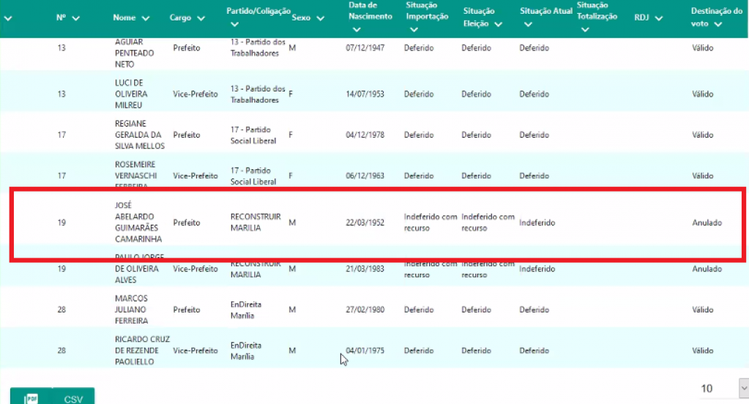The height and width of the screenshot is (404, 749).
Task: Open the Nome column filter chevron
Action: click(146, 18)
